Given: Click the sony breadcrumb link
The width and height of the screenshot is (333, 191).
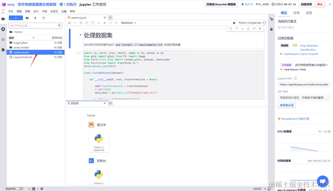Looking at the screenshot, I should coord(11,5).
